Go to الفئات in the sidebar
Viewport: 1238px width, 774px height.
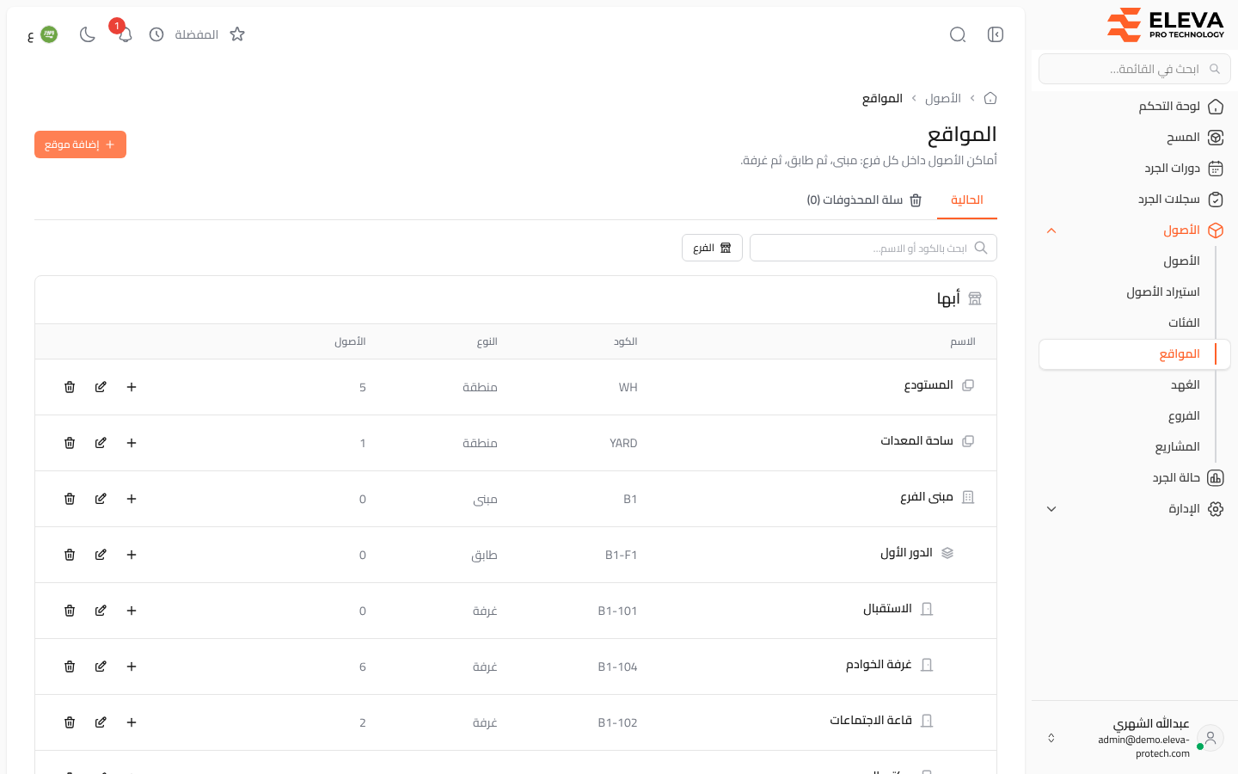pyautogui.click(x=1135, y=323)
